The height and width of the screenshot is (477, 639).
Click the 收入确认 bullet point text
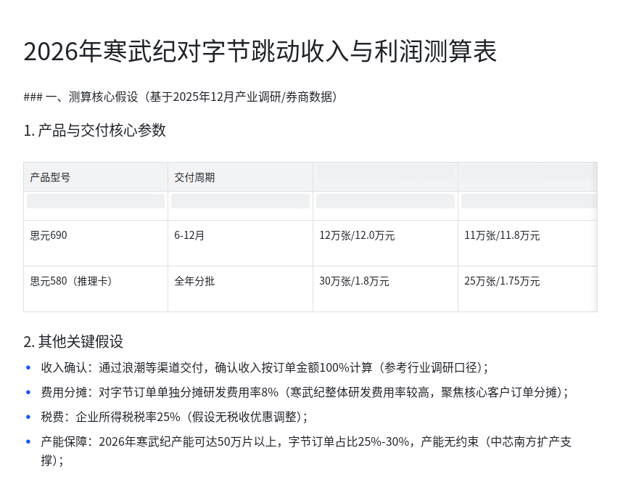pos(264,367)
